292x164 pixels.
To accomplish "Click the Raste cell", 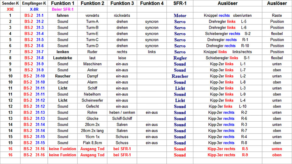I will point(277,15).
